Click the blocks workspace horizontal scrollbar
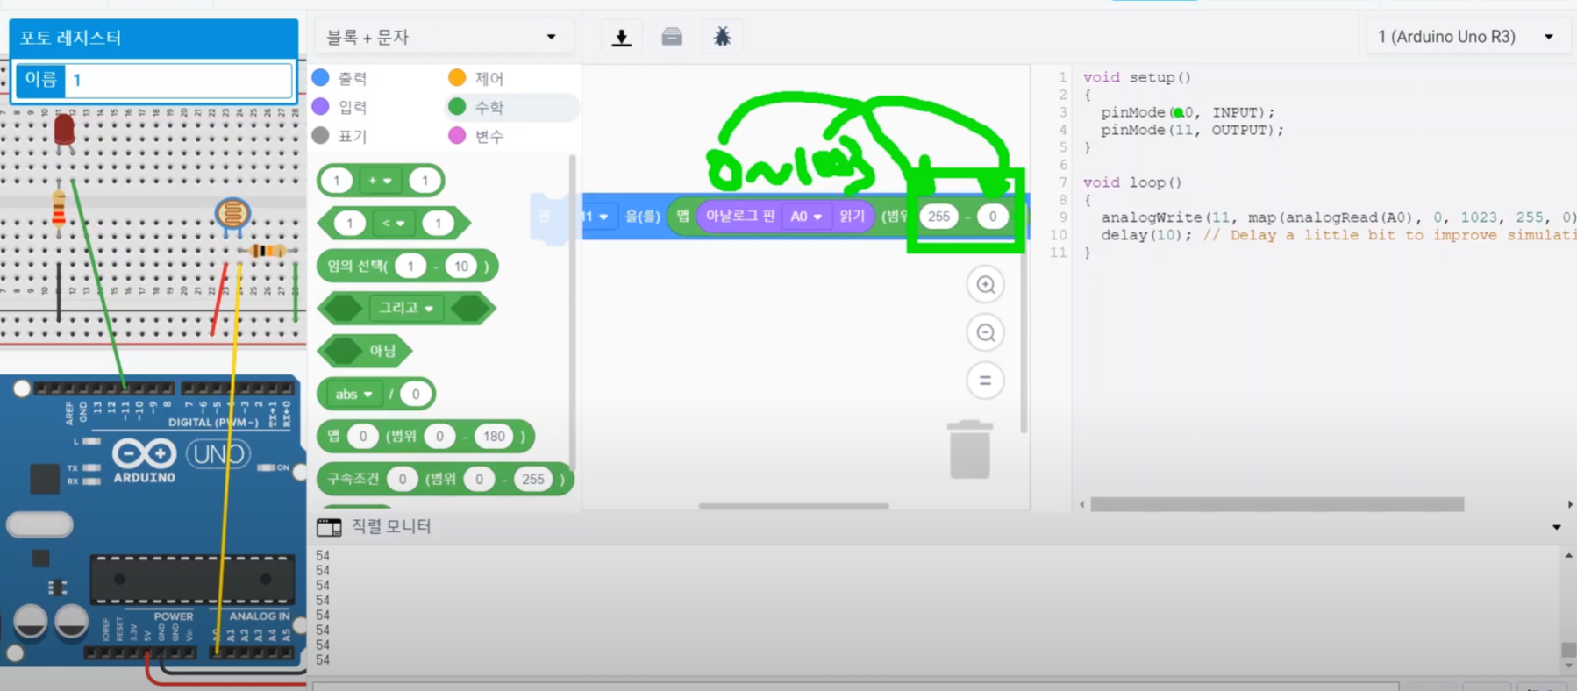 coord(794,506)
